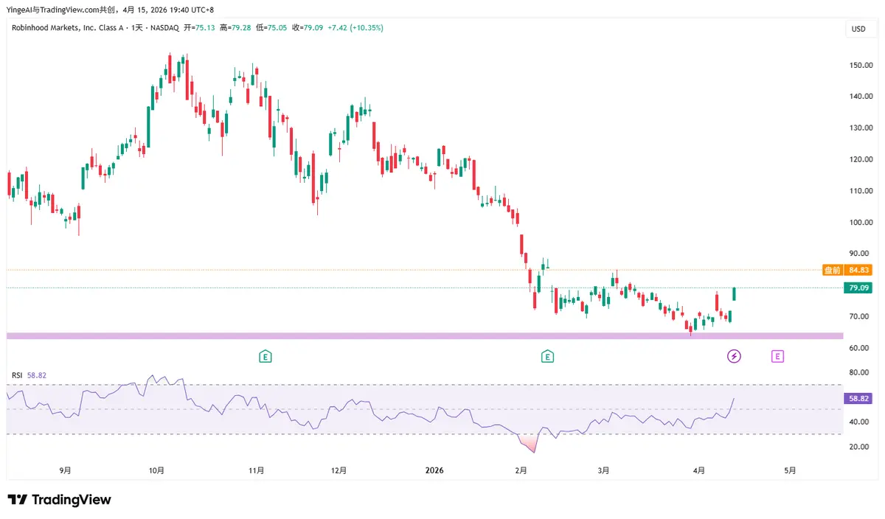Click the 4月 label on time axis
The image size is (885, 519).
(699, 470)
